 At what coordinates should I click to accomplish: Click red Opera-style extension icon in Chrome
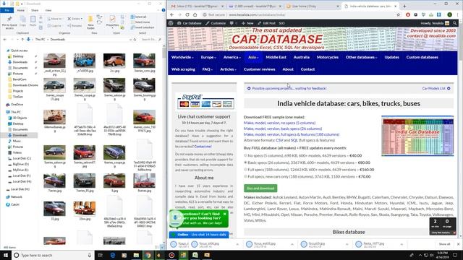click(408, 14)
